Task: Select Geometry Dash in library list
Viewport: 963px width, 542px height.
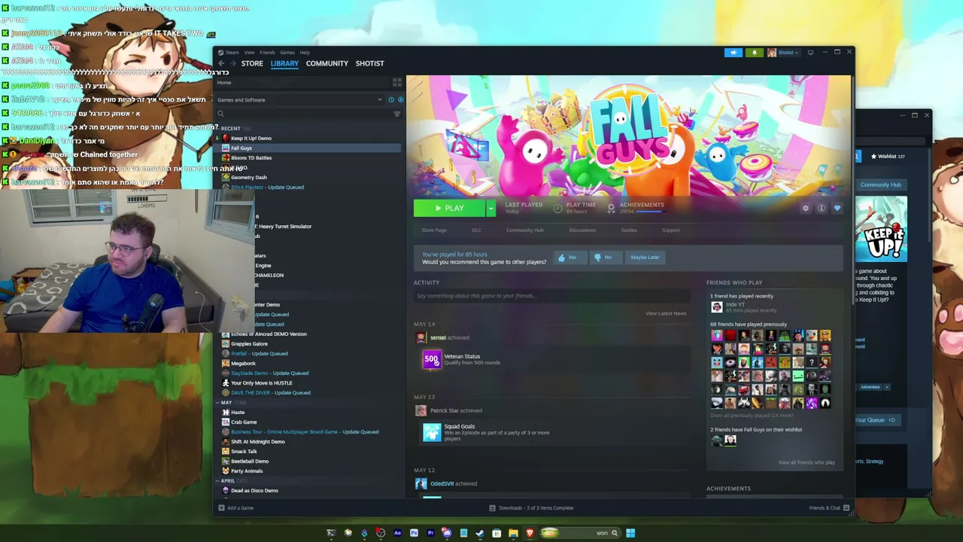Action: click(249, 178)
